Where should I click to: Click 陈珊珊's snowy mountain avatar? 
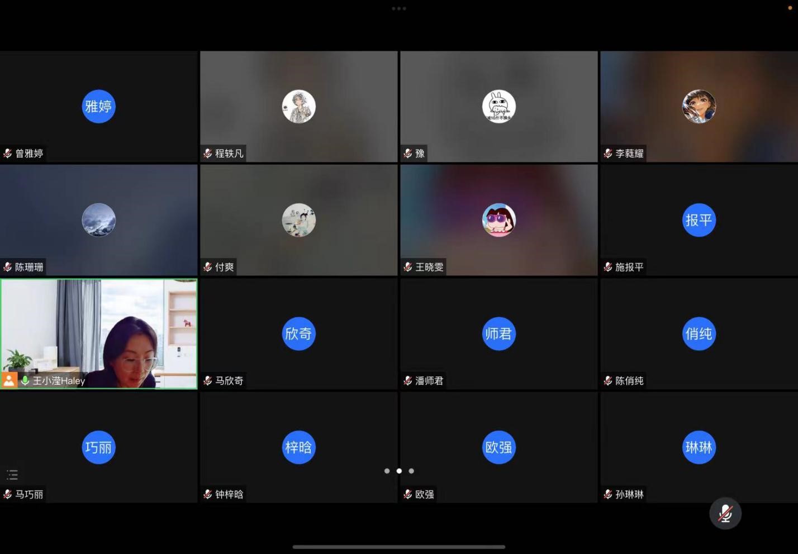98,220
